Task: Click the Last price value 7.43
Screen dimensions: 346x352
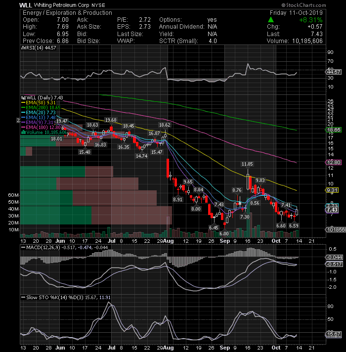Action: coord(317,34)
